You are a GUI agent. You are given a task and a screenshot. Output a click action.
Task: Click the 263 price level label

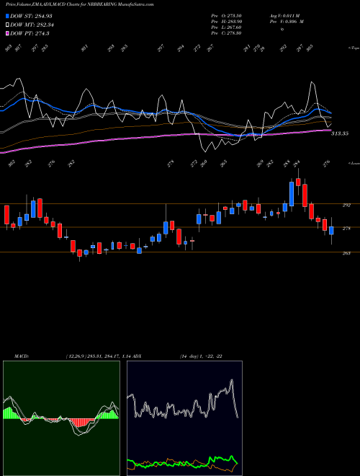346,253
